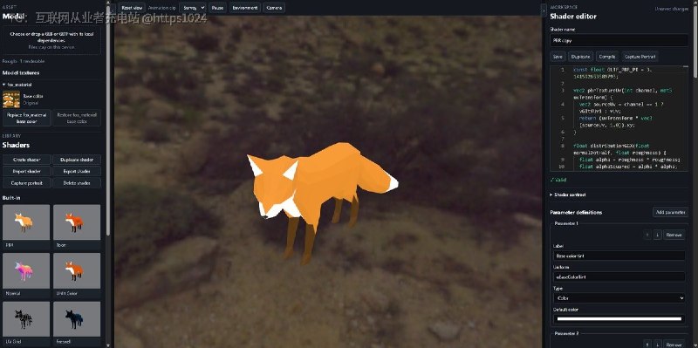Click Replace fox_material base color
This screenshot has width=698, height=348.
click(27, 118)
